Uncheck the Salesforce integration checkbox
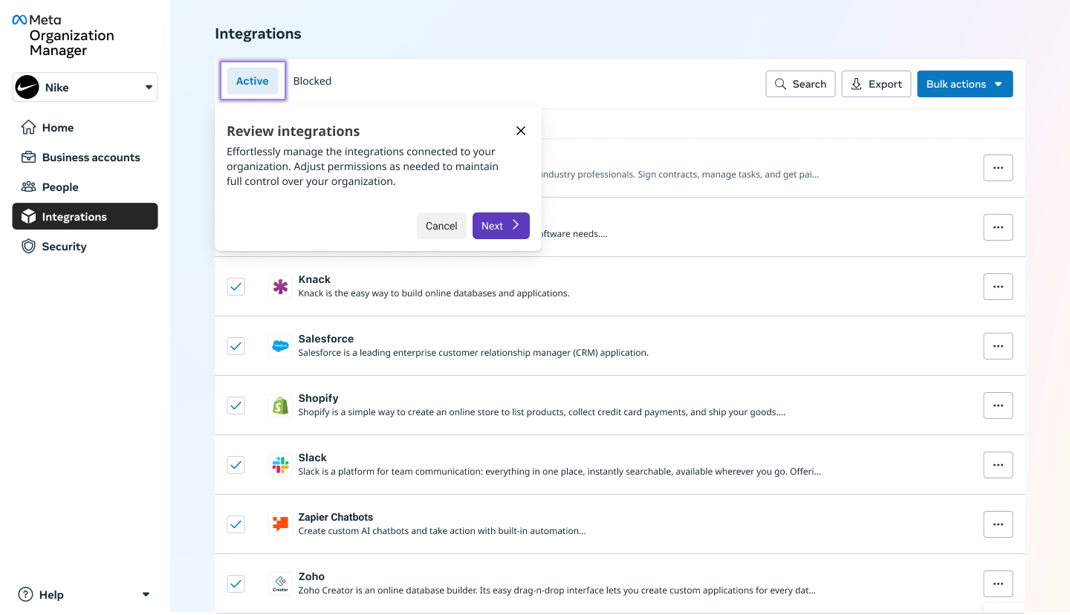Viewport: 1070px width, 615px height. coord(236,346)
